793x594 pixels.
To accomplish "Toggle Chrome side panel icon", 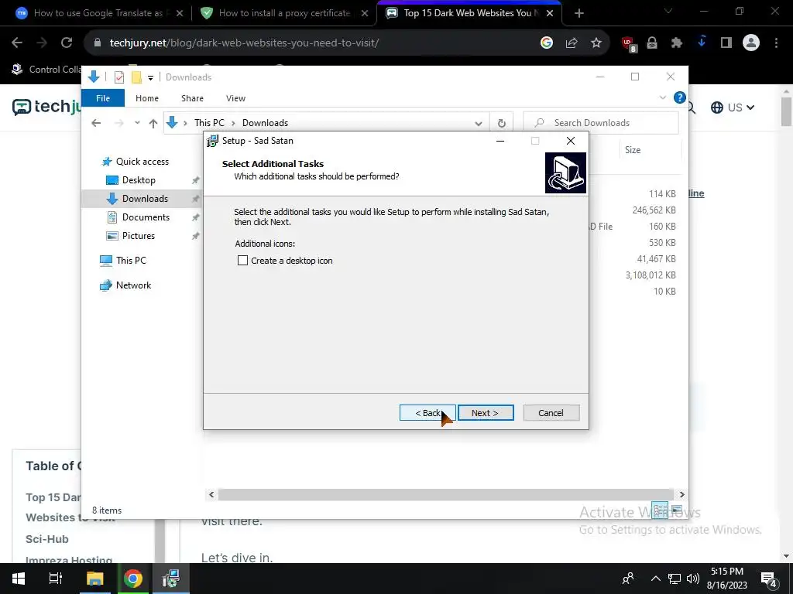I will pos(726,43).
